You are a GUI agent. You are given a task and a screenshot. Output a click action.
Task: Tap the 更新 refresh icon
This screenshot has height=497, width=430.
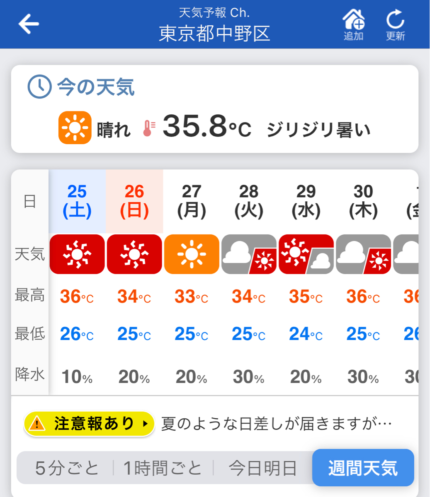(395, 24)
